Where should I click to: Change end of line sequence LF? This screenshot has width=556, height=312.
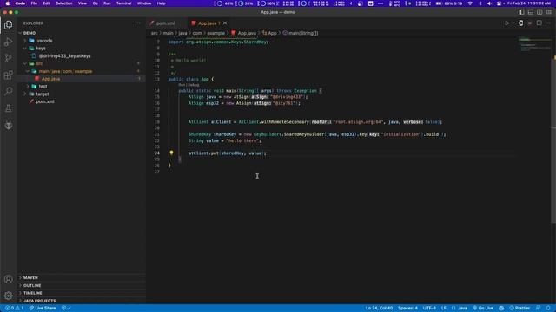click(444, 309)
